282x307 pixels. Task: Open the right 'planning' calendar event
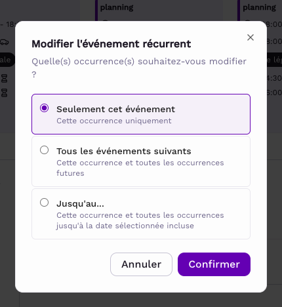click(260, 7)
